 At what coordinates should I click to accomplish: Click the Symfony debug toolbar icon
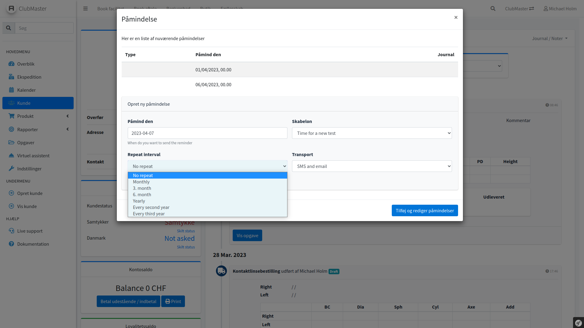[x=578, y=323]
